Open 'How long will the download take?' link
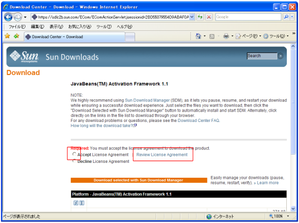 tap(104, 126)
